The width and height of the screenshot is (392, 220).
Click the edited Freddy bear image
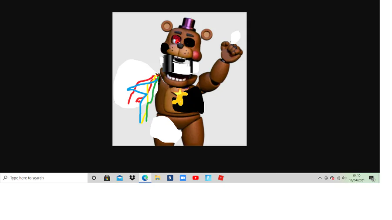click(x=179, y=79)
